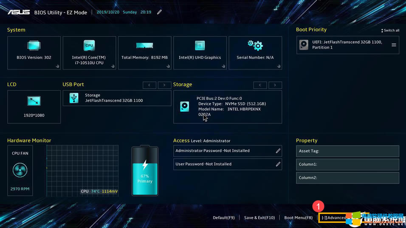Image resolution: width=406 pixels, height=228 pixels.
Task: Select the Administrator Password -Not Installed row
Action: [228, 151]
